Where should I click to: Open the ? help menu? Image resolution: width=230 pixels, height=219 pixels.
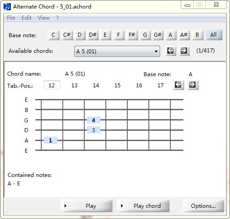pyautogui.click(x=57, y=18)
